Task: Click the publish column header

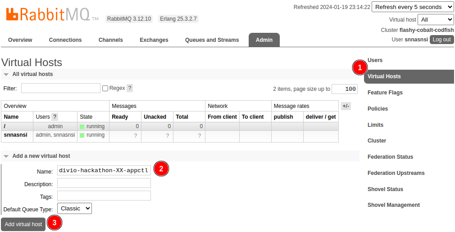Action: (x=283, y=117)
